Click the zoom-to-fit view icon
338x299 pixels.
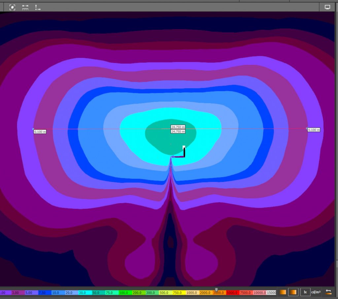pyautogui.click(x=12, y=7)
